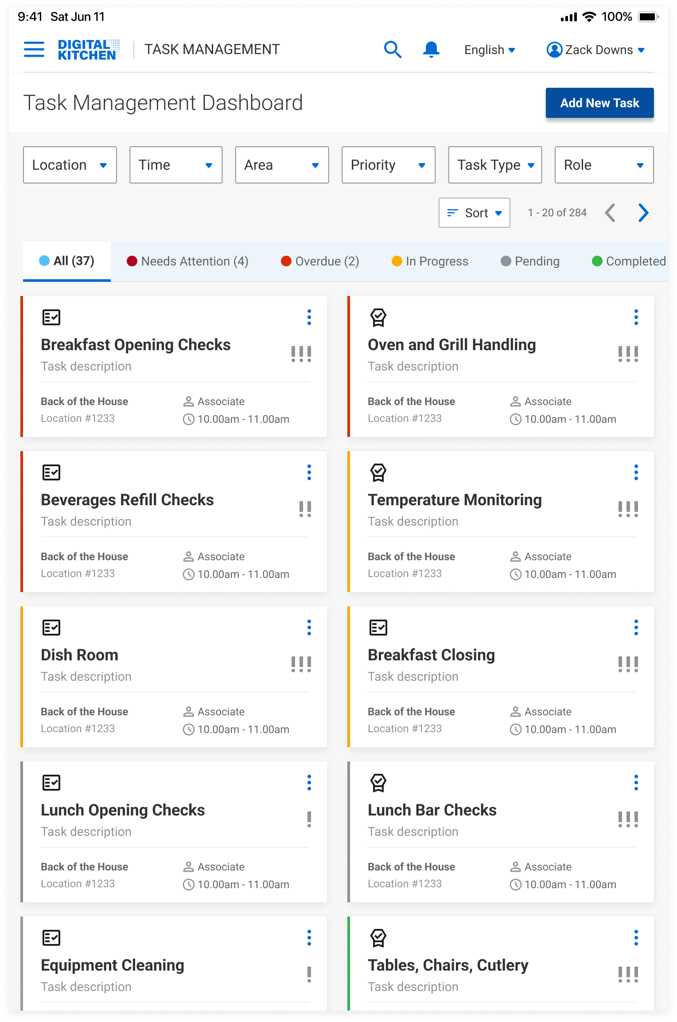Viewport: 677px width, 1022px height.
Task: Go to next page of tasks
Action: point(643,213)
